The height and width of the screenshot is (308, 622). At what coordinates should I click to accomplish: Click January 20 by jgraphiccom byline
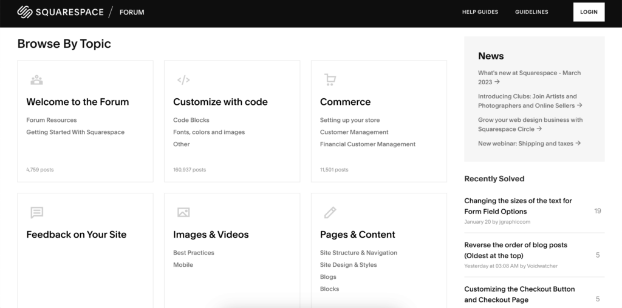pyautogui.click(x=497, y=222)
